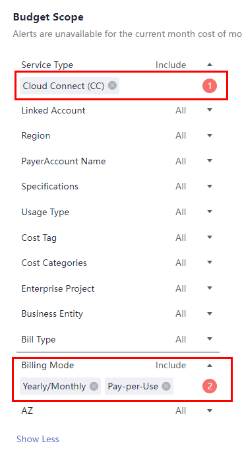Expand the Linked Account dropdown arrow

pos(210,110)
